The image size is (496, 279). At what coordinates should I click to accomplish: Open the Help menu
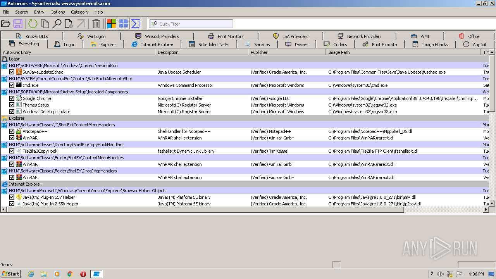(x=99, y=12)
